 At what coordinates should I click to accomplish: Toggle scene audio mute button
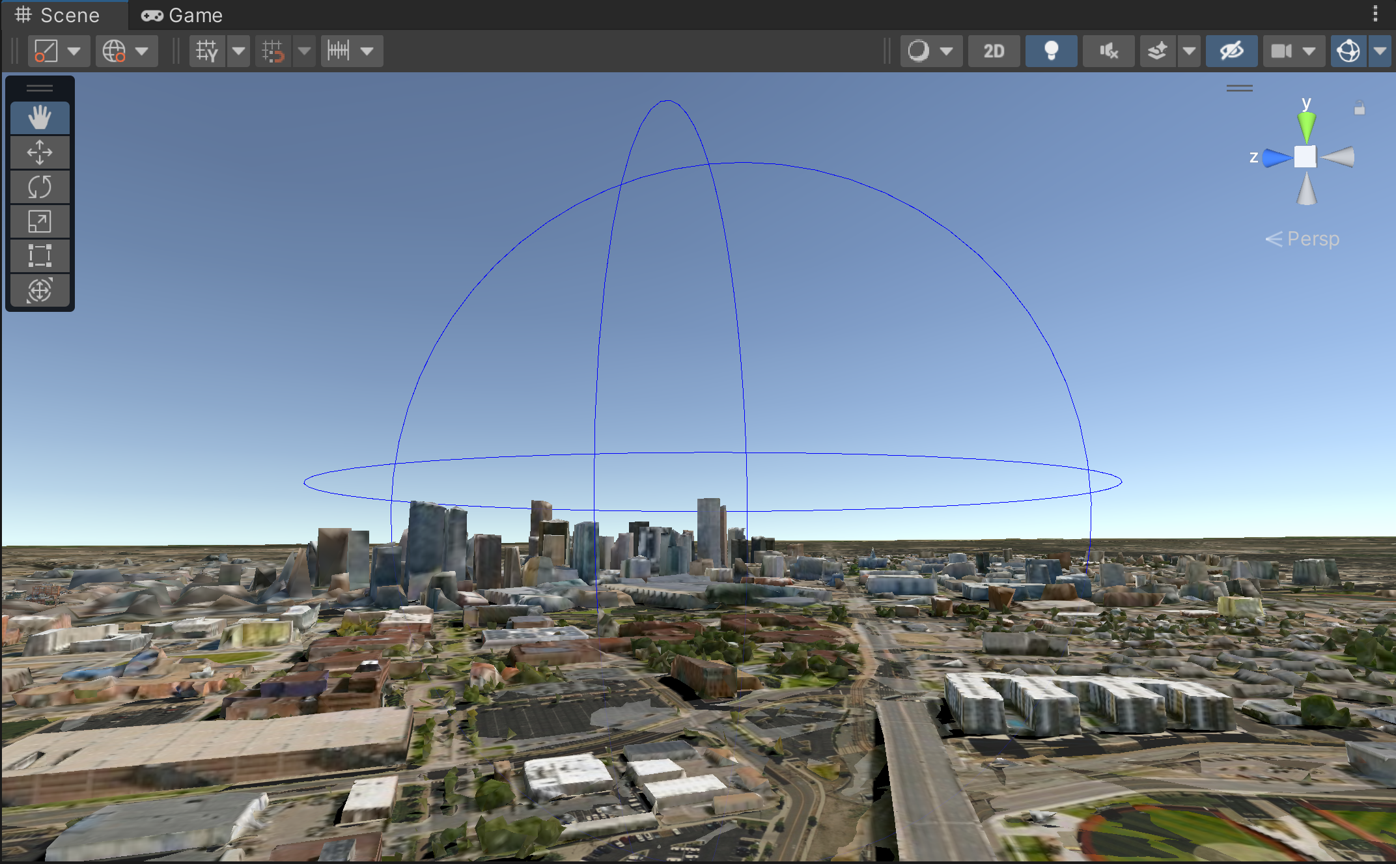pos(1108,51)
